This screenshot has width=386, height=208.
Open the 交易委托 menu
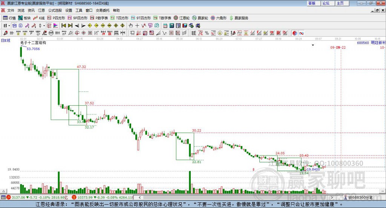click(103, 10)
